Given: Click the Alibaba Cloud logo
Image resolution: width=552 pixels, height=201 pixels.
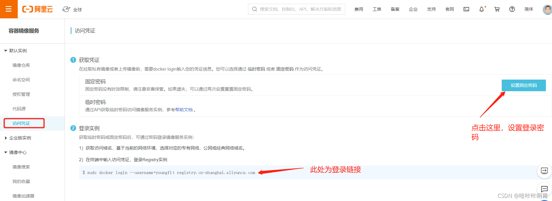Looking at the screenshot, I should [37, 9].
